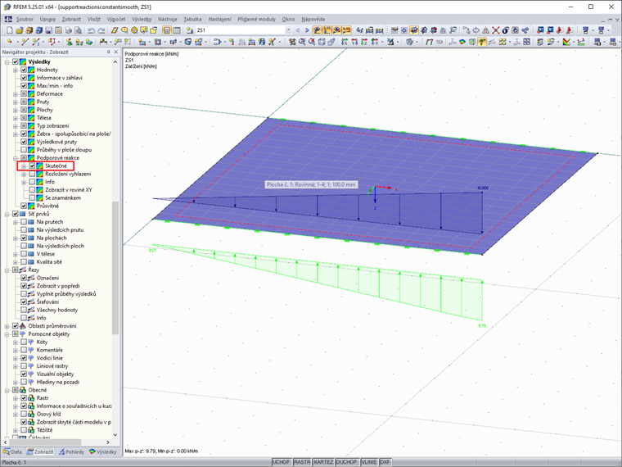
Task: Open the ZS1 load case dropdown
Action: [288, 30]
